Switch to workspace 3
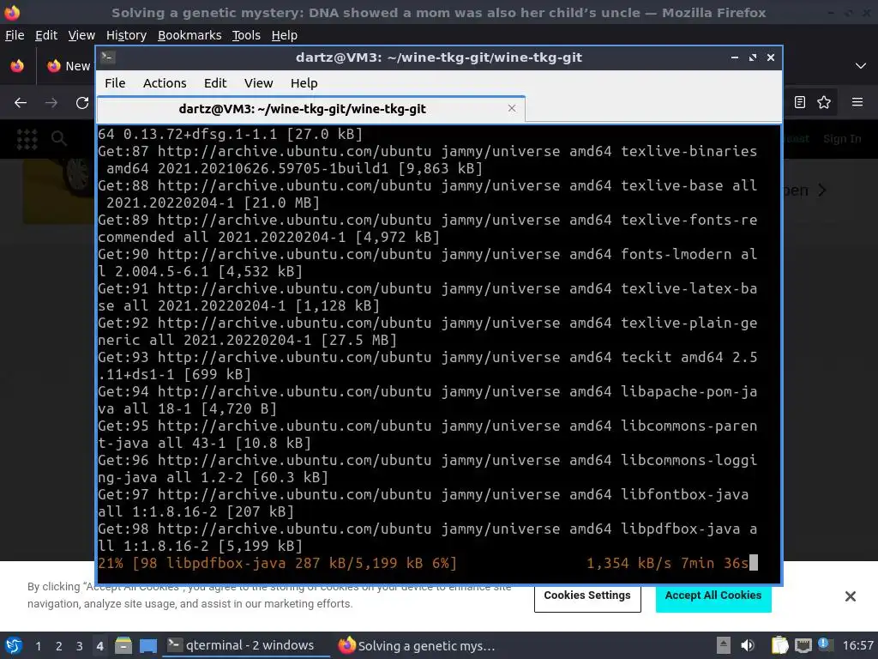 [x=80, y=646]
